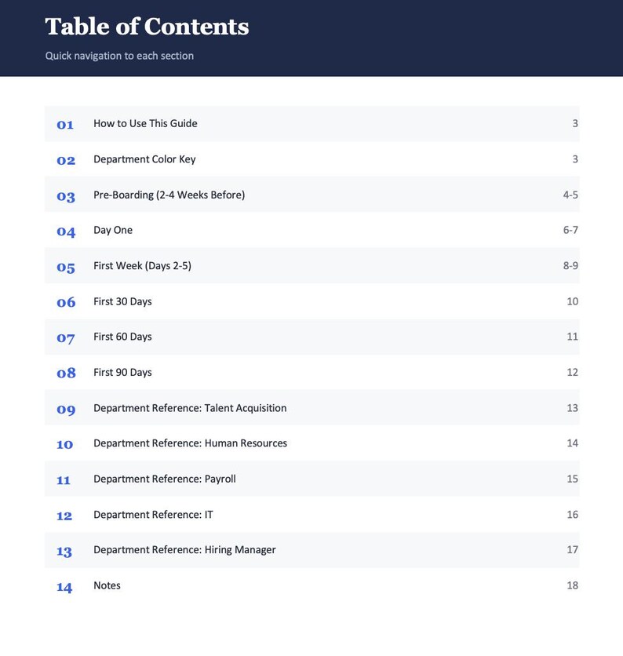The width and height of the screenshot is (623, 656).
Task: Click page number 8-9 for First Week
Action: (570, 266)
